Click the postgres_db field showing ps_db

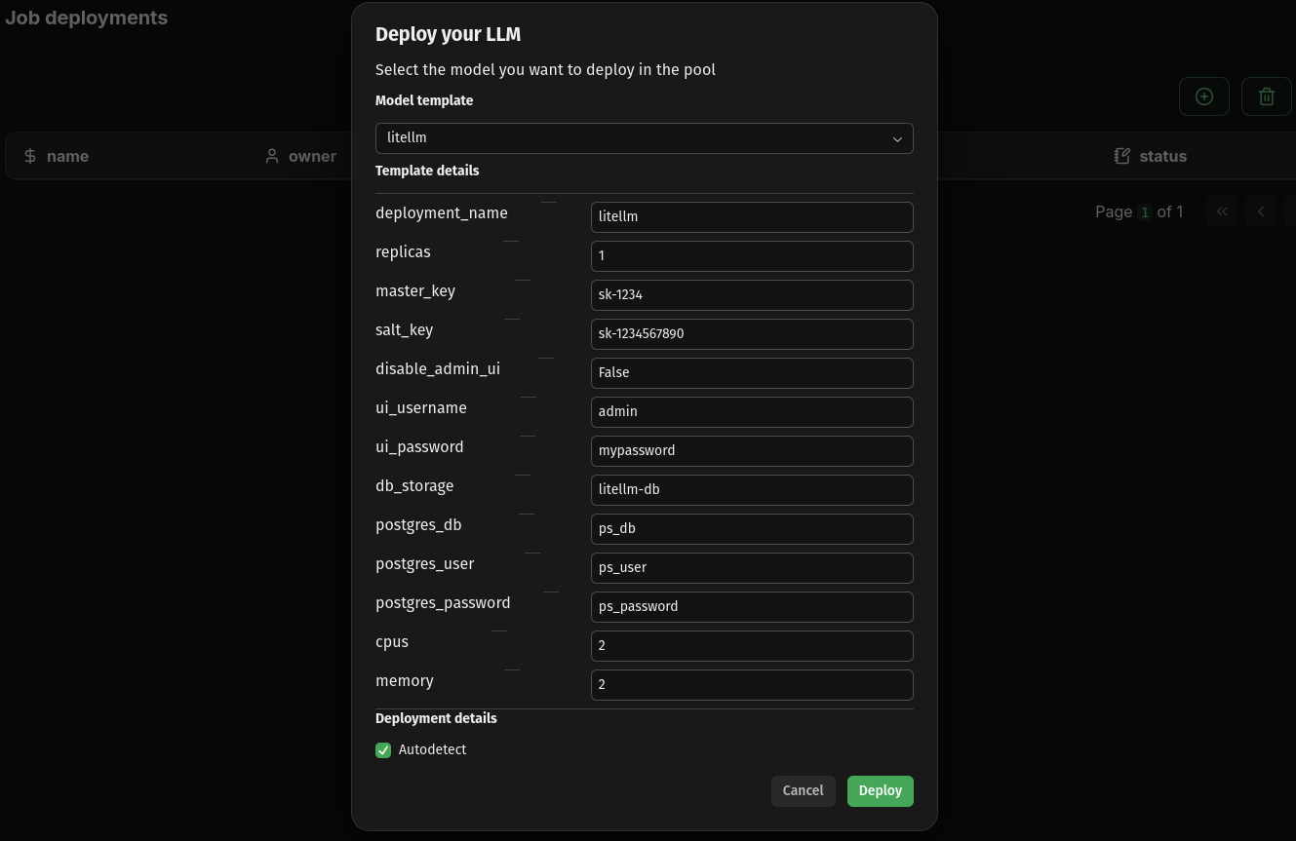(752, 528)
